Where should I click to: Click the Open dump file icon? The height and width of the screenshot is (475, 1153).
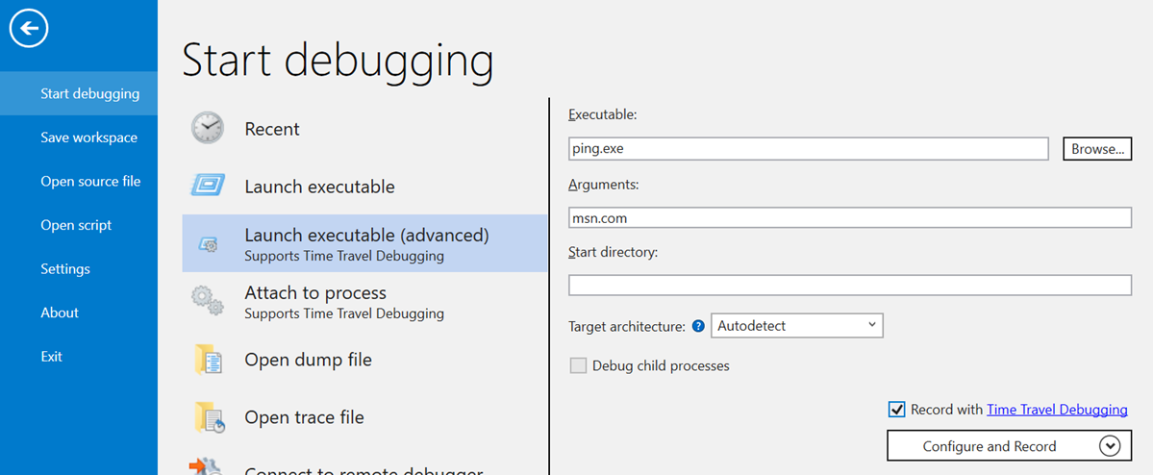point(208,360)
